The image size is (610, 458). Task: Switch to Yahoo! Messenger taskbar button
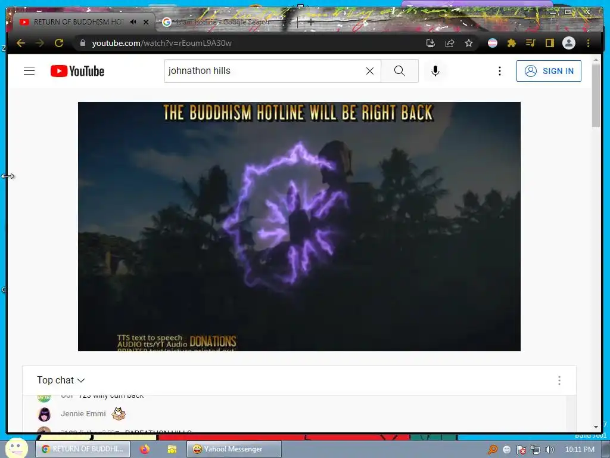tap(234, 449)
